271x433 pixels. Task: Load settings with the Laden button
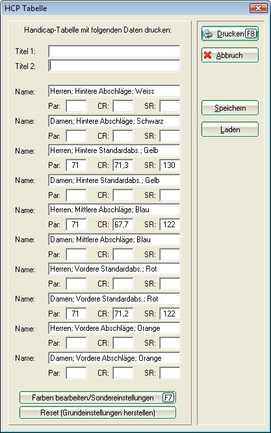[230, 130]
